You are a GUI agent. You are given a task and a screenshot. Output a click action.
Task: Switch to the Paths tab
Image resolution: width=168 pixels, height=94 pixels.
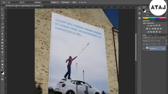[x=156, y=35]
